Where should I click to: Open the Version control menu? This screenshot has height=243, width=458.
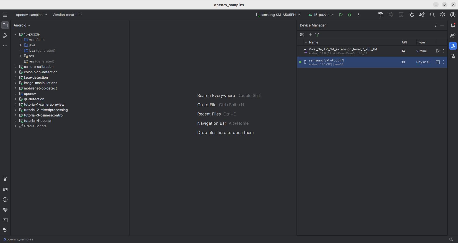67,15
